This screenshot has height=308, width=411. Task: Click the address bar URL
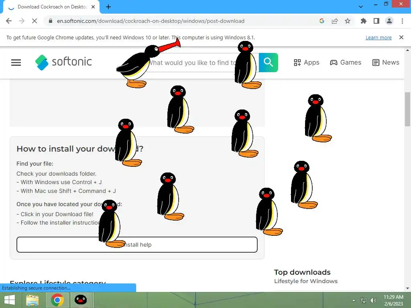point(151,21)
